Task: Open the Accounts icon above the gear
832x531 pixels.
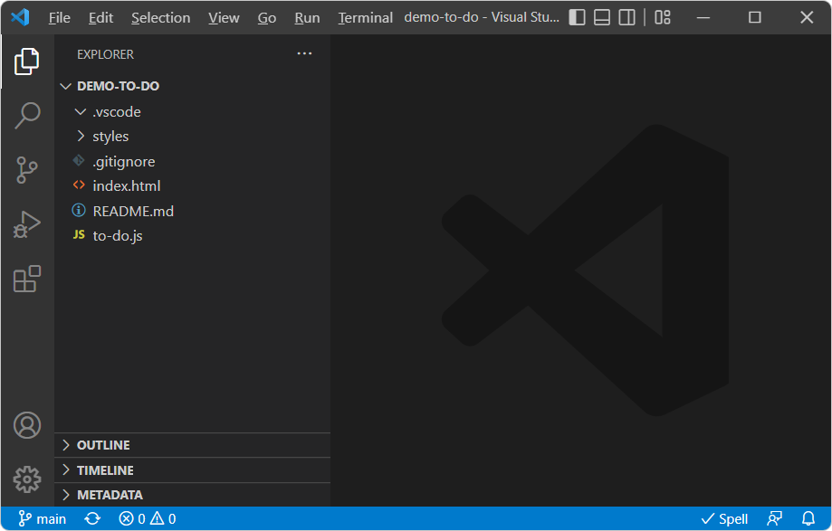Action: point(27,425)
